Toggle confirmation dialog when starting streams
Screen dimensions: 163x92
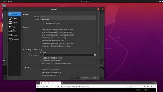[57, 30]
